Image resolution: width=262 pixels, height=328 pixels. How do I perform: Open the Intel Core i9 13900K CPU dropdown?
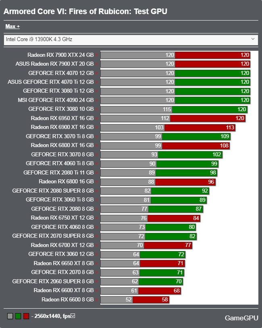(131, 39)
